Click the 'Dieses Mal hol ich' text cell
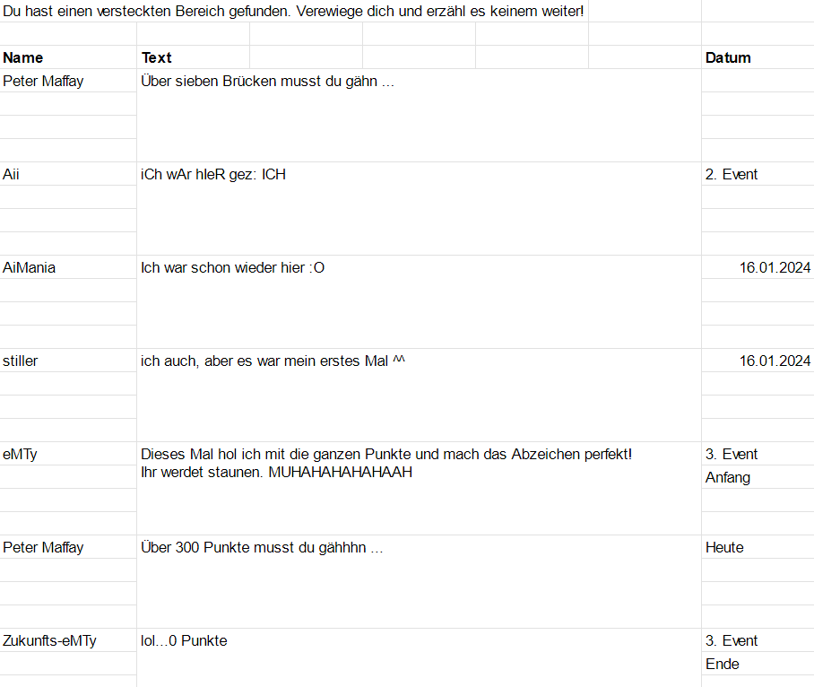 point(419,488)
